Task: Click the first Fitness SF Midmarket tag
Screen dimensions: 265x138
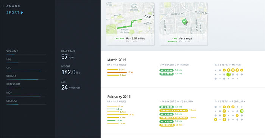Action: pyautogui.click(x=174, y=111)
